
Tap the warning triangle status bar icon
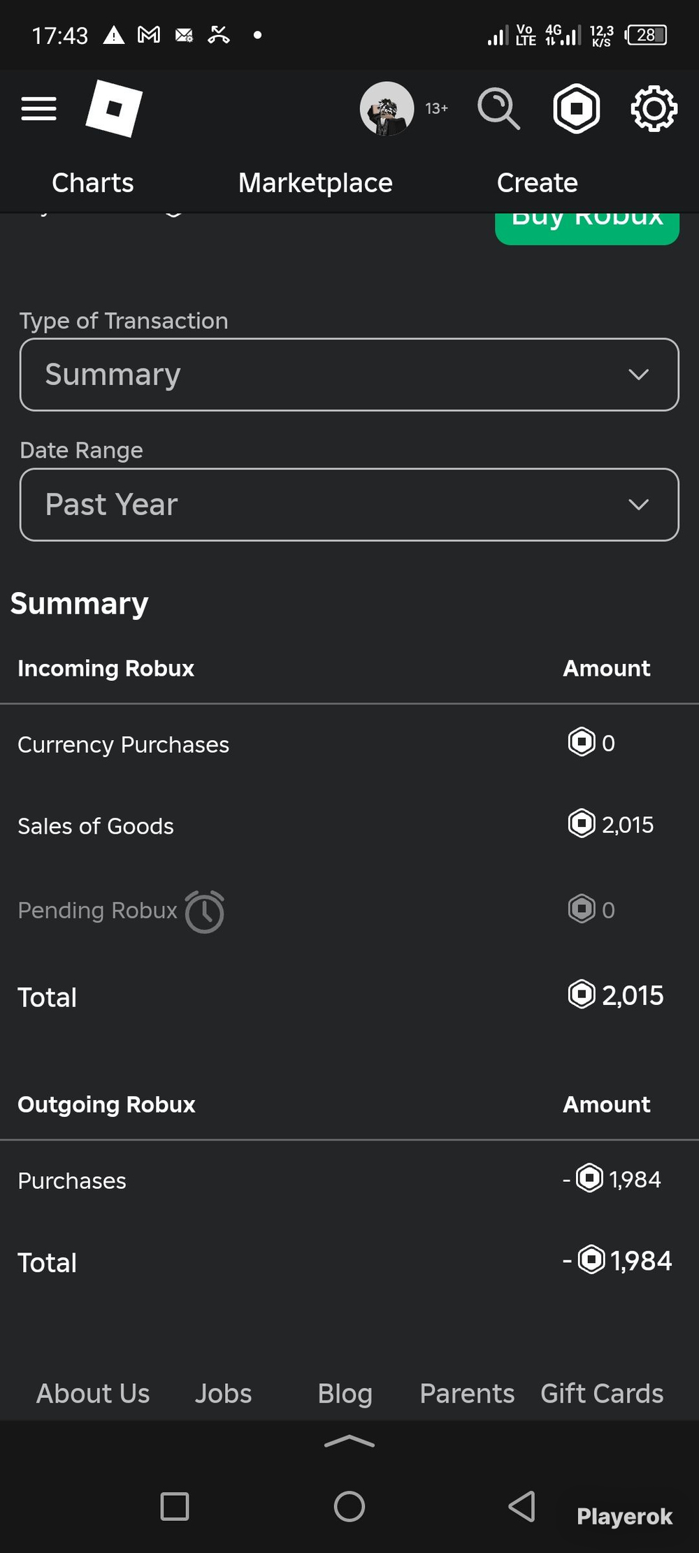(114, 34)
